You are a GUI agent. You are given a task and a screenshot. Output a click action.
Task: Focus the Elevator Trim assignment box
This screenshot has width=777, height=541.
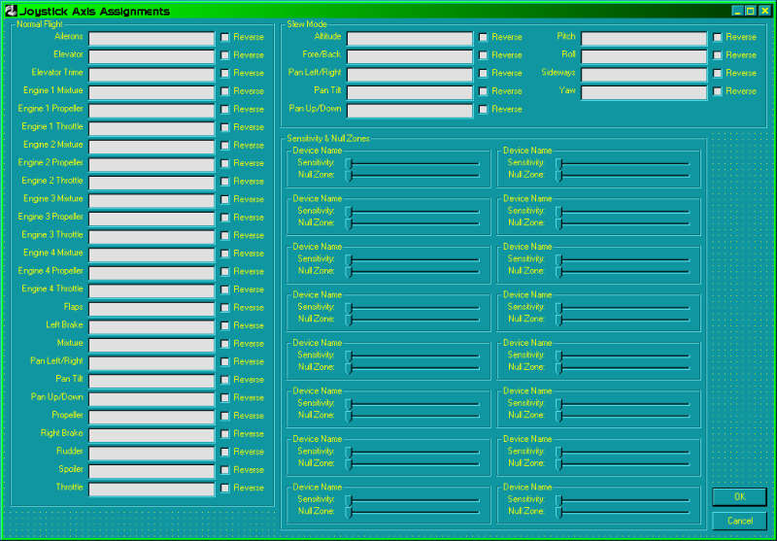tap(152, 75)
